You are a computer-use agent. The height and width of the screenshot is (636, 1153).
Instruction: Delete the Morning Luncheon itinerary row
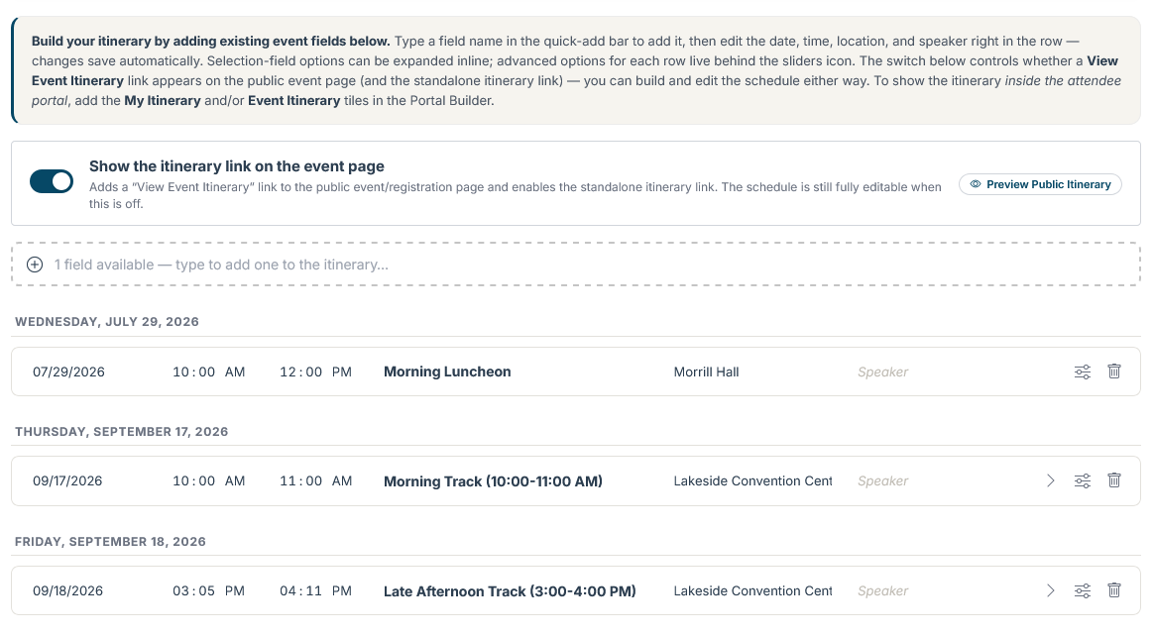(1114, 371)
